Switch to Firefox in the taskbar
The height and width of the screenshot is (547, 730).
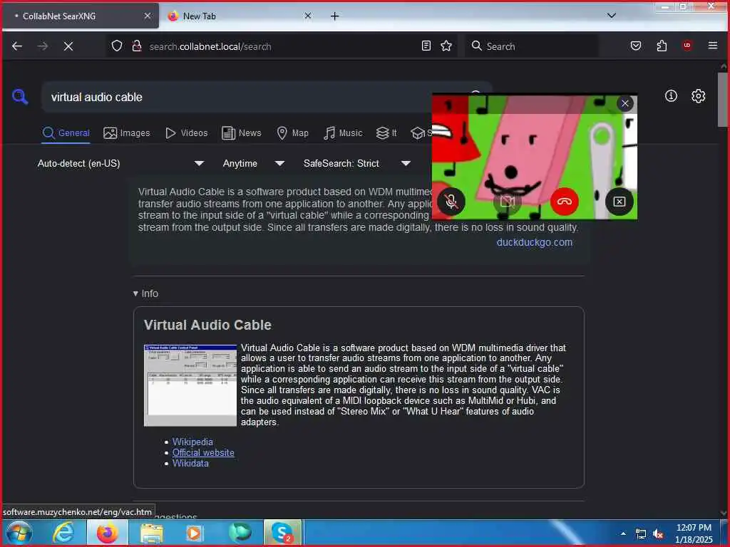click(x=107, y=533)
